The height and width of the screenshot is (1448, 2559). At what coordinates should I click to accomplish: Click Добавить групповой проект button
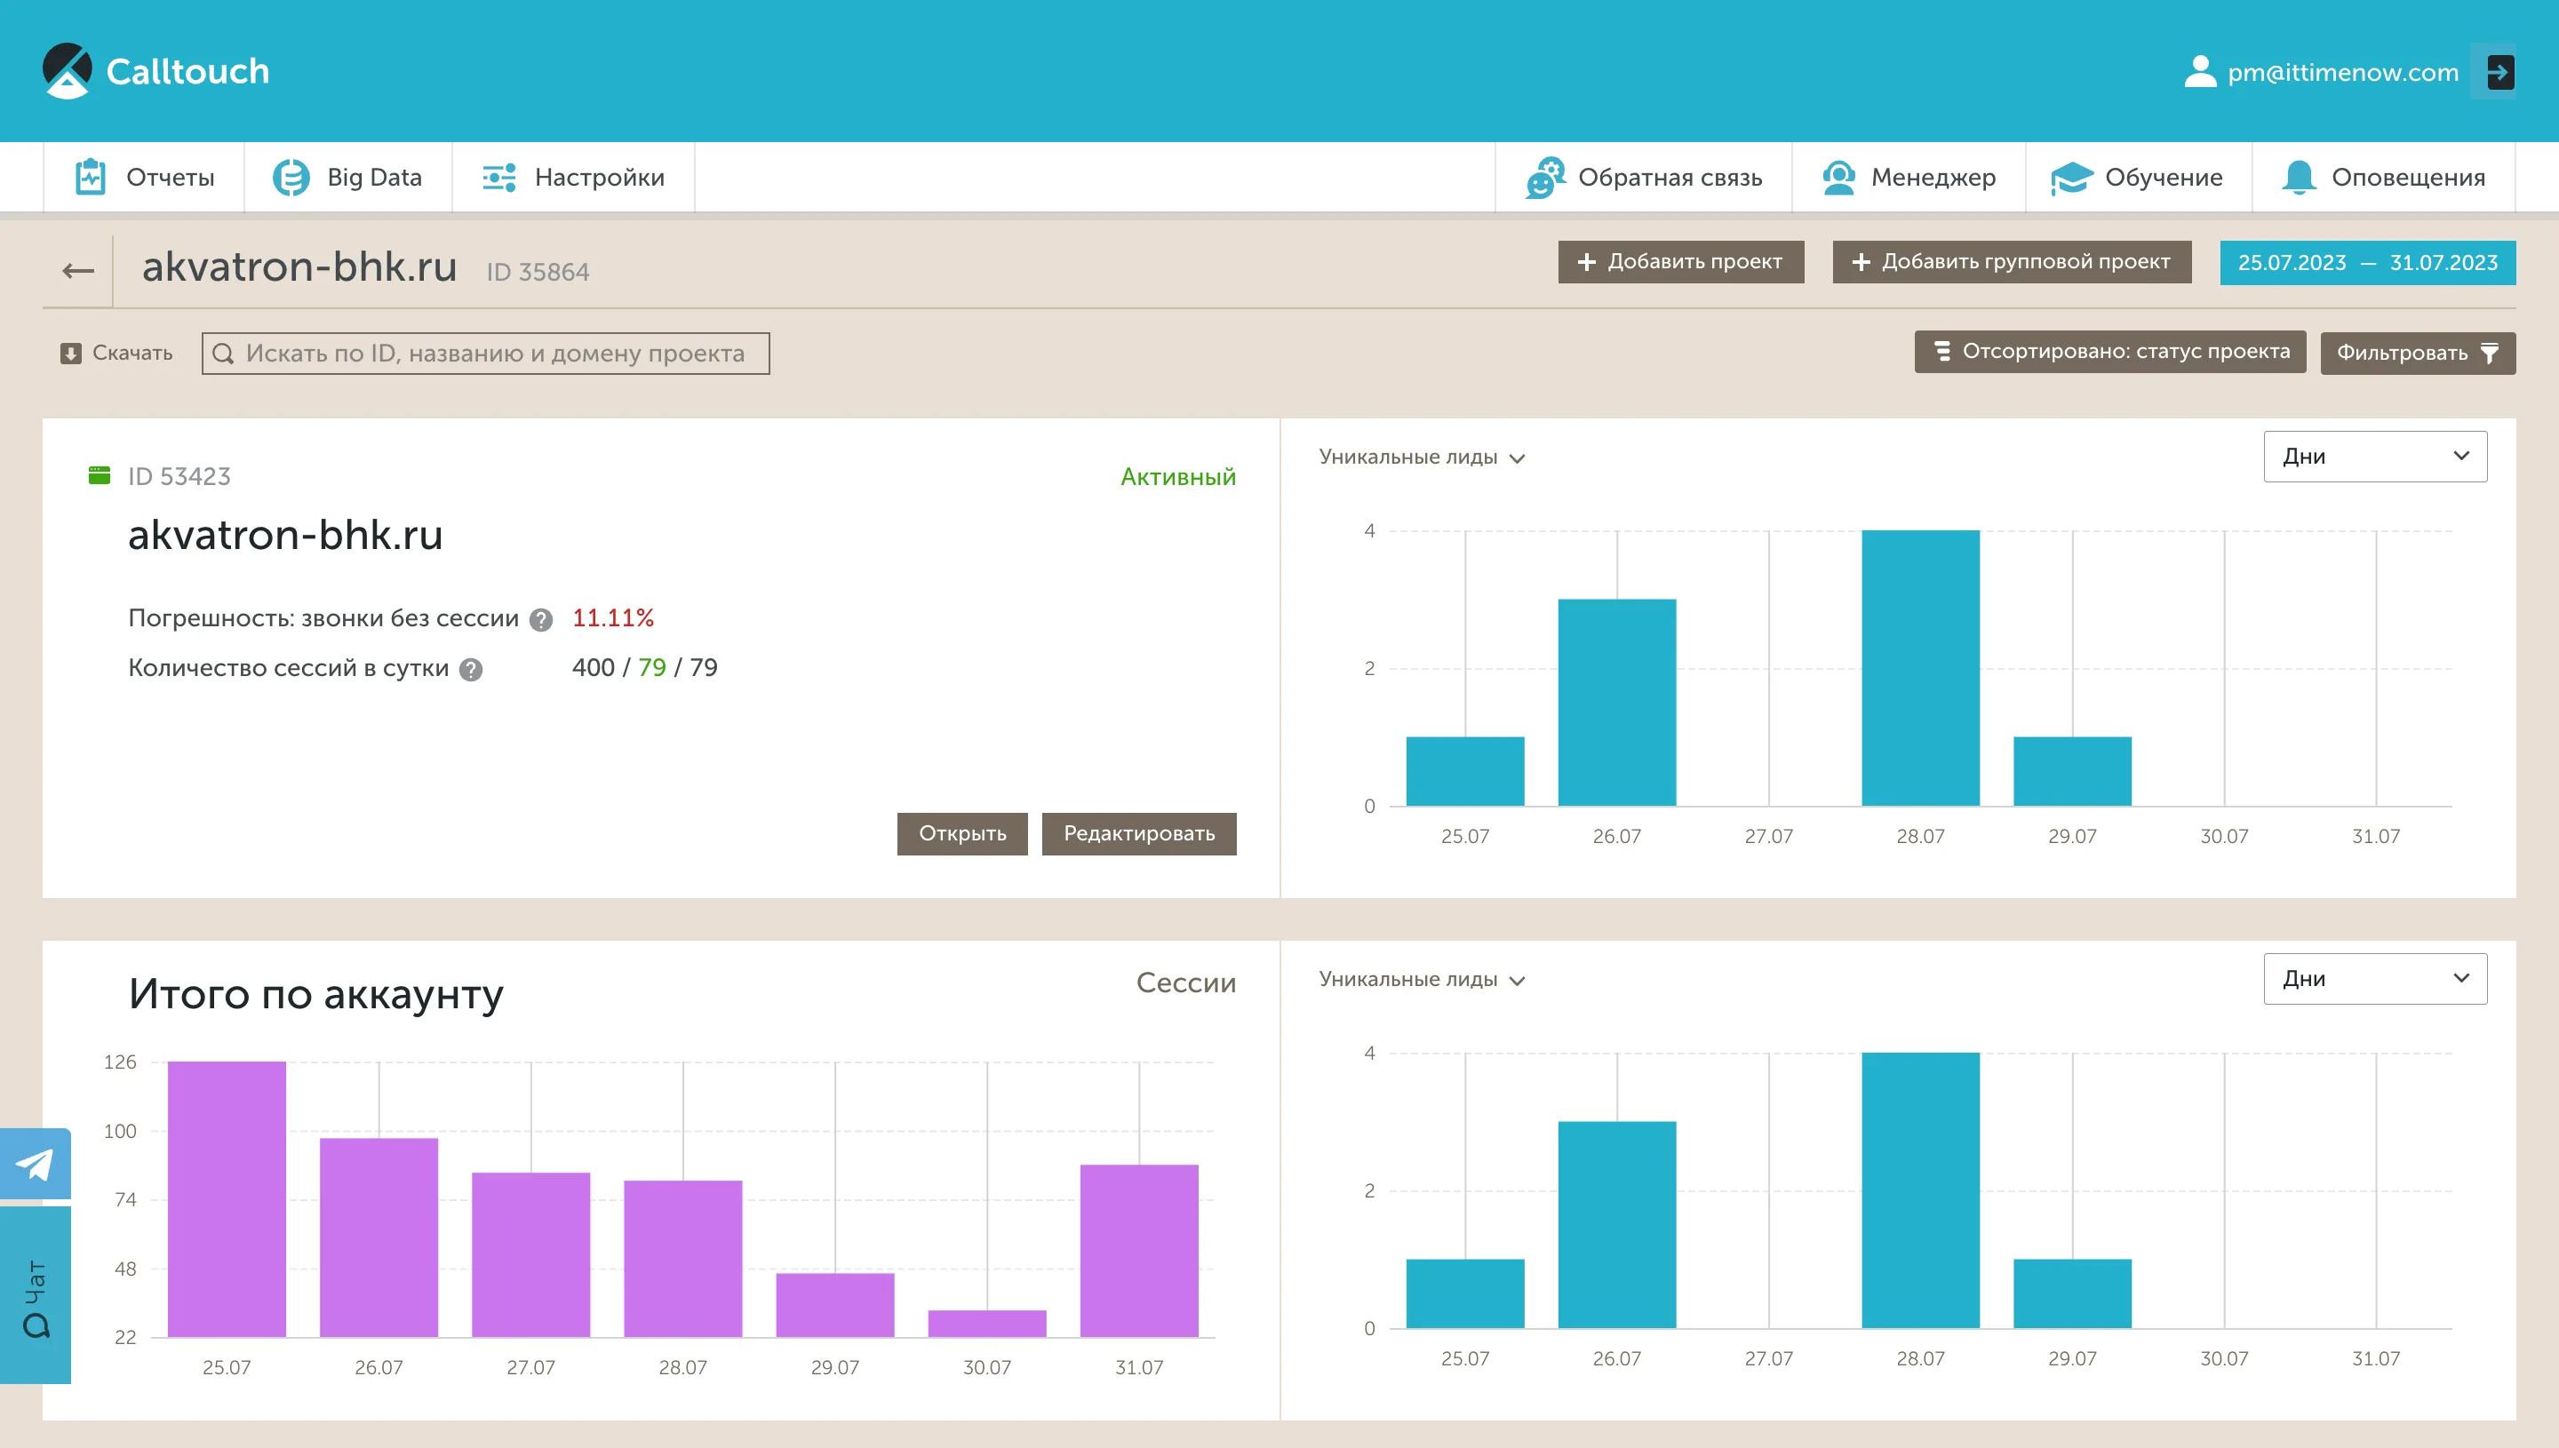[2012, 261]
